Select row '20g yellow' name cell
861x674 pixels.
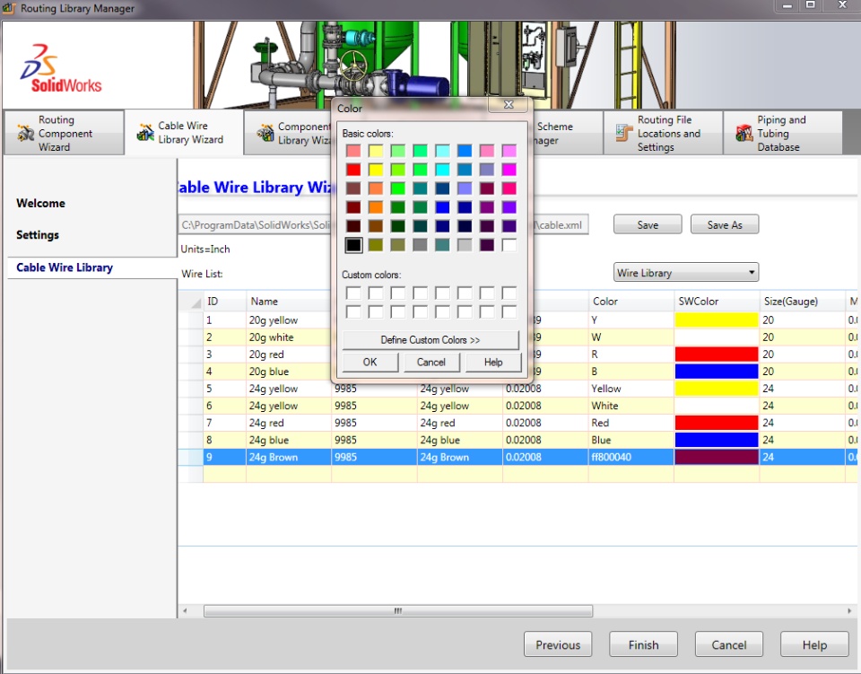(x=289, y=319)
